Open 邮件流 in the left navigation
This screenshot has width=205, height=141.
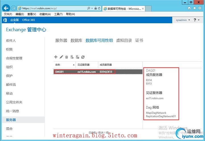click(x=11, y=85)
